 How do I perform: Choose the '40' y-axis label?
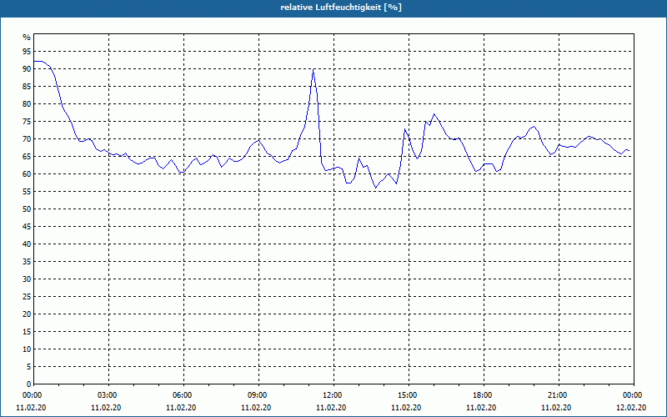tap(27, 244)
